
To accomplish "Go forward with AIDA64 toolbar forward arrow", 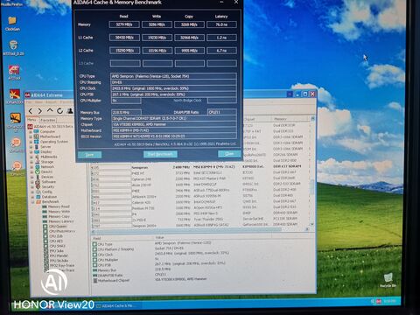I will point(40,111).
